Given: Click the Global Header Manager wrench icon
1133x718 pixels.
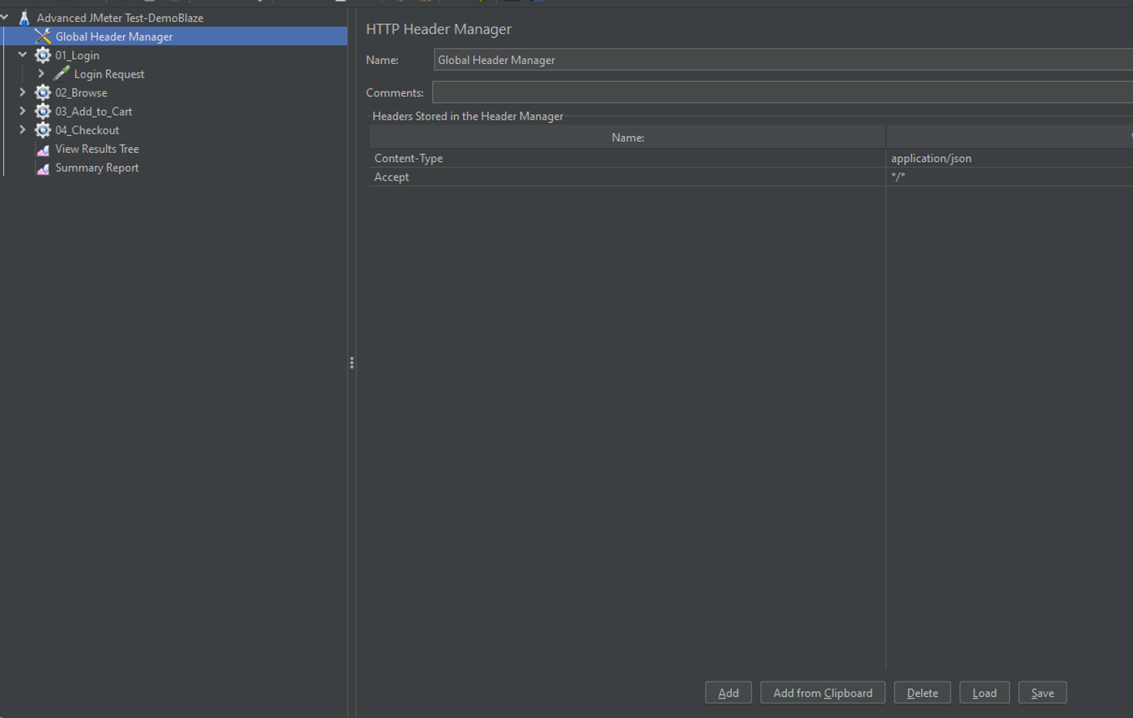Looking at the screenshot, I should [x=43, y=36].
